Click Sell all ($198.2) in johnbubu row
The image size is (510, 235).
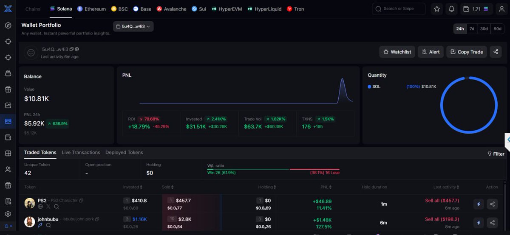tap(442, 219)
